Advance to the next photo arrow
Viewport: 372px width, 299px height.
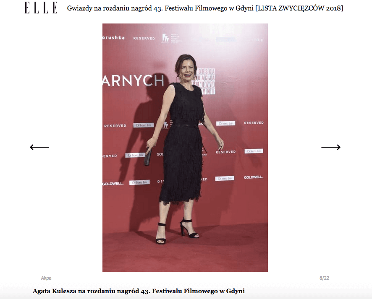[331, 147]
